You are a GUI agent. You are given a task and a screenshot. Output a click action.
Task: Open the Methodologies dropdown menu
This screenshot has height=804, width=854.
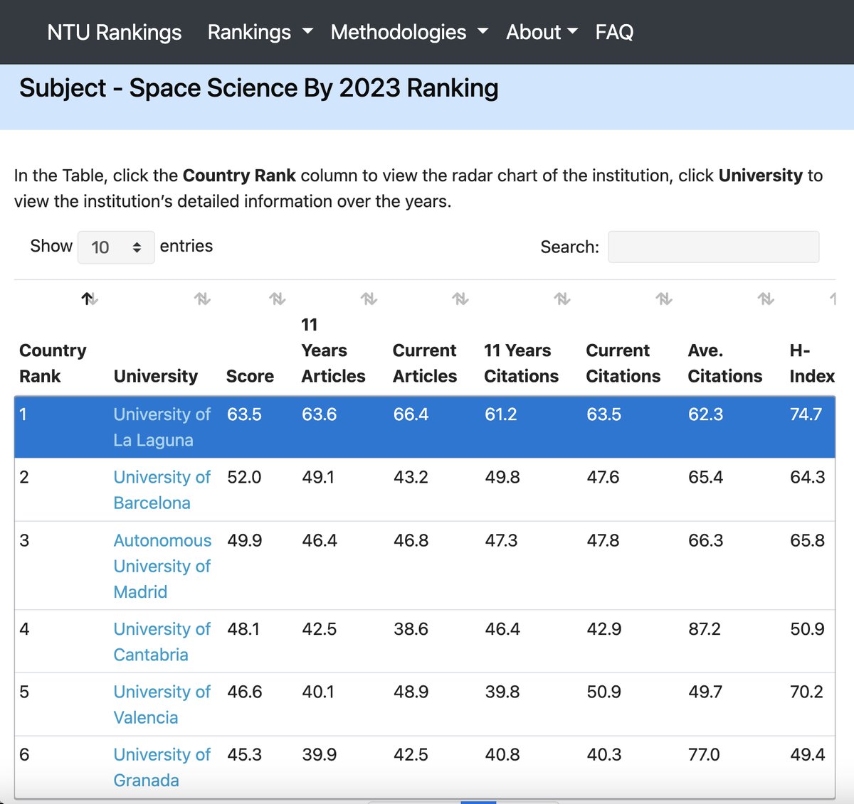pos(409,32)
